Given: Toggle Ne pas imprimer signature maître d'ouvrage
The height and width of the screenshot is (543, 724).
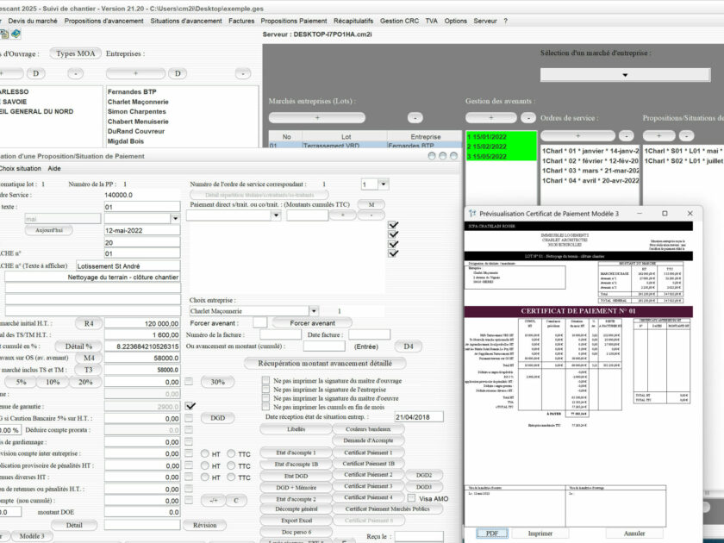Looking at the screenshot, I should click(x=265, y=380).
